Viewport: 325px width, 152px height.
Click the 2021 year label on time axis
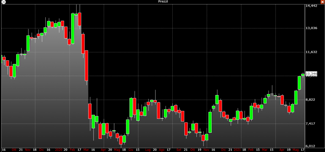[x=237, y=150]
